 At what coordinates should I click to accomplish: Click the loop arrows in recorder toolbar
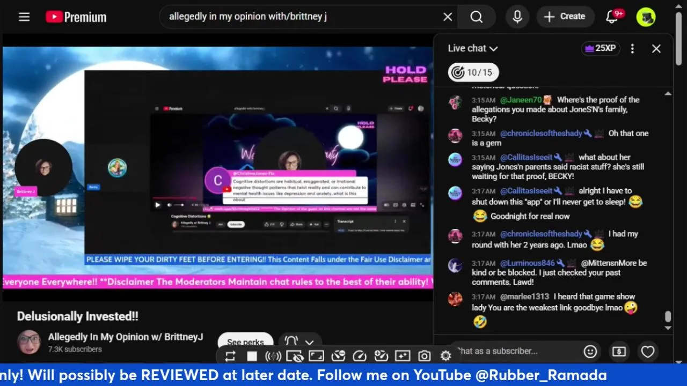point(230,356)
